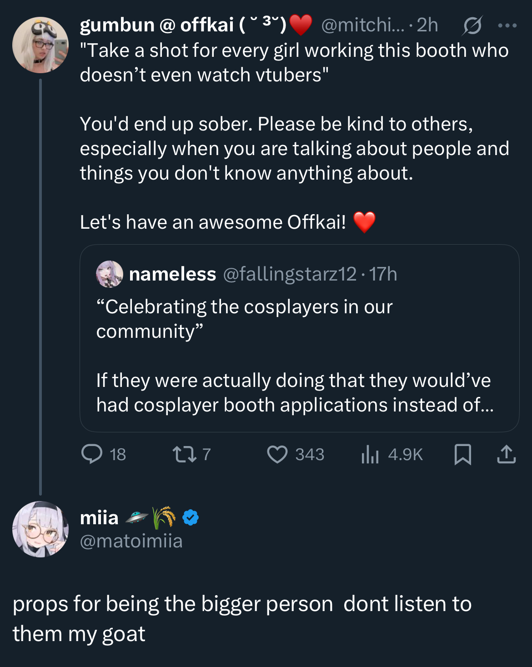
Task: Repost gumbun's tweet
Action: 184,454
